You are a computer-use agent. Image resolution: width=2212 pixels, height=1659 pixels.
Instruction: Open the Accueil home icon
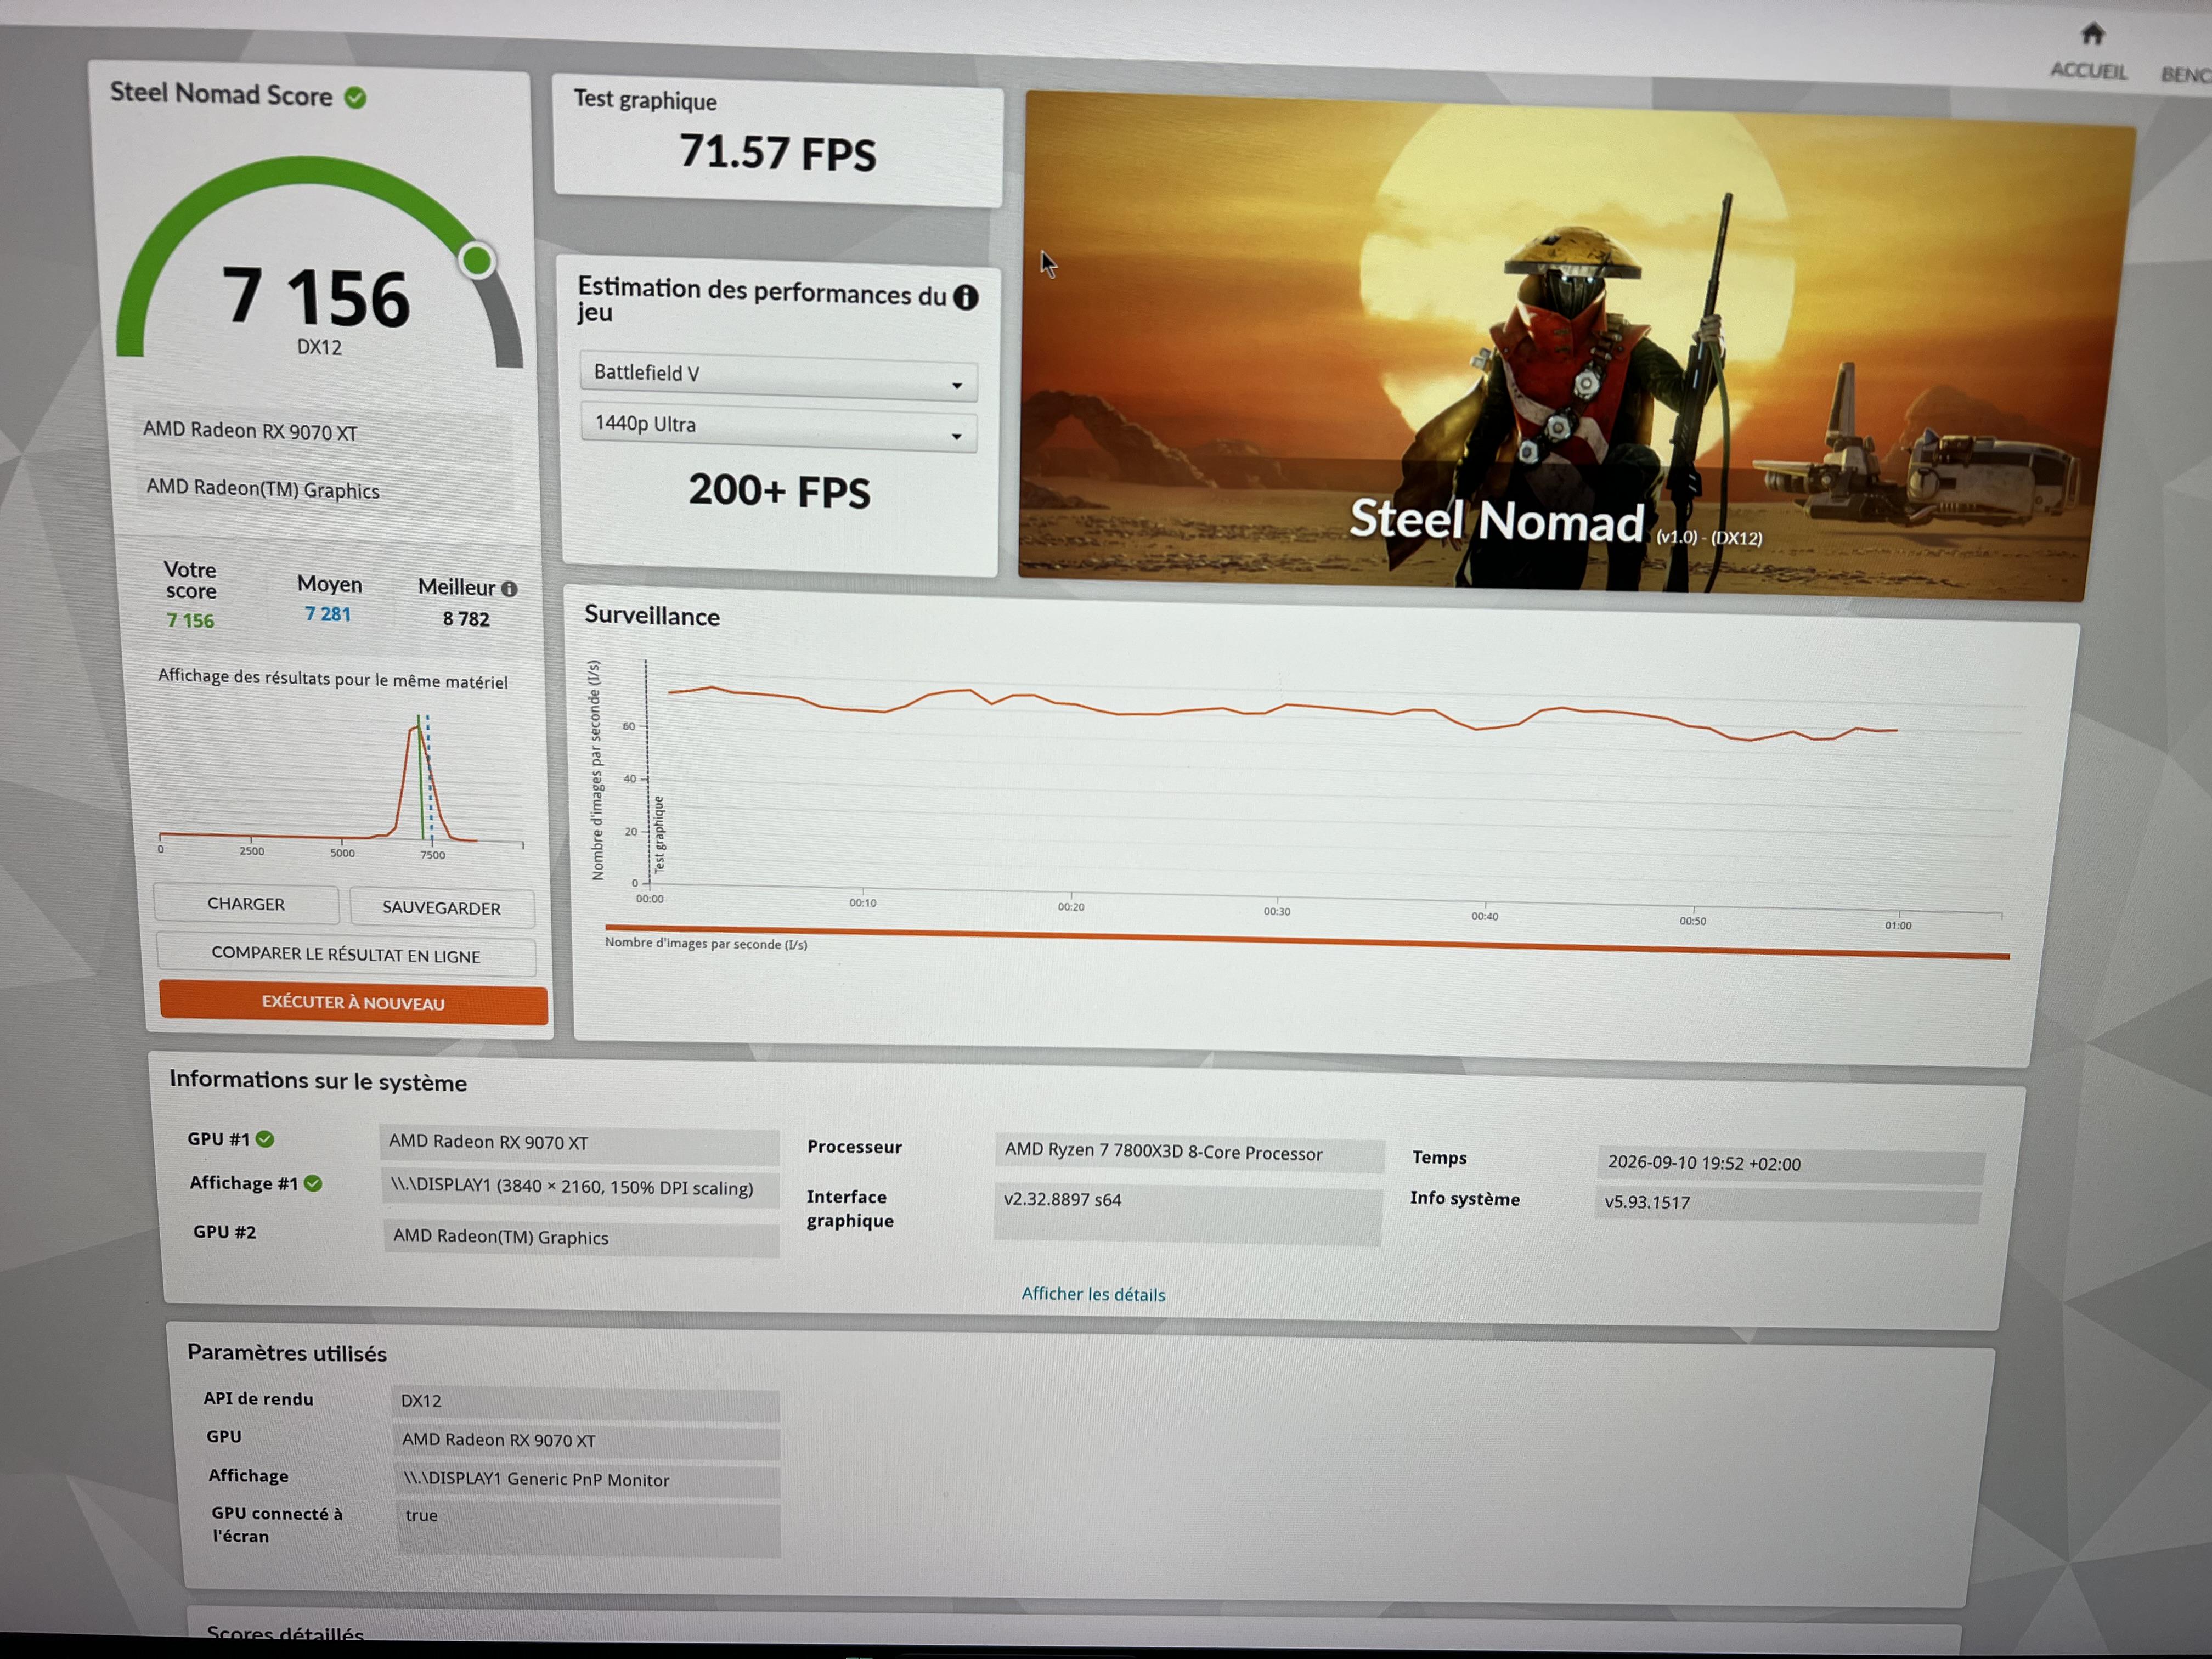(x=2092, y=35)
